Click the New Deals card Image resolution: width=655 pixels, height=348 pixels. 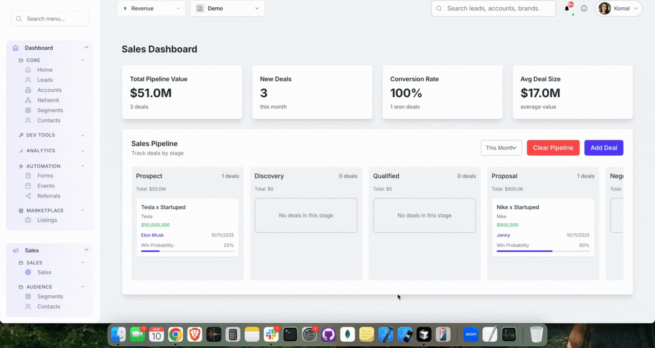point(312,92)
